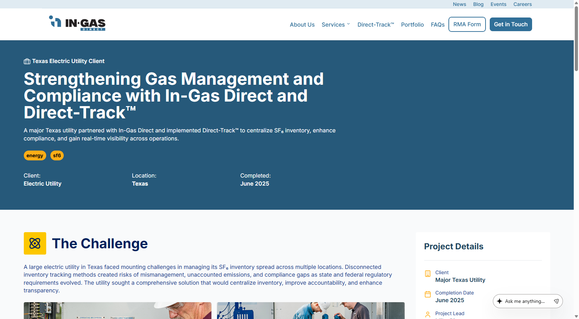The image size is (579, 319).
Task: Select the energy tag
Action: coord(35,155)
